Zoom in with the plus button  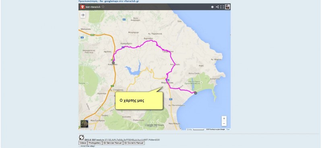224,119
